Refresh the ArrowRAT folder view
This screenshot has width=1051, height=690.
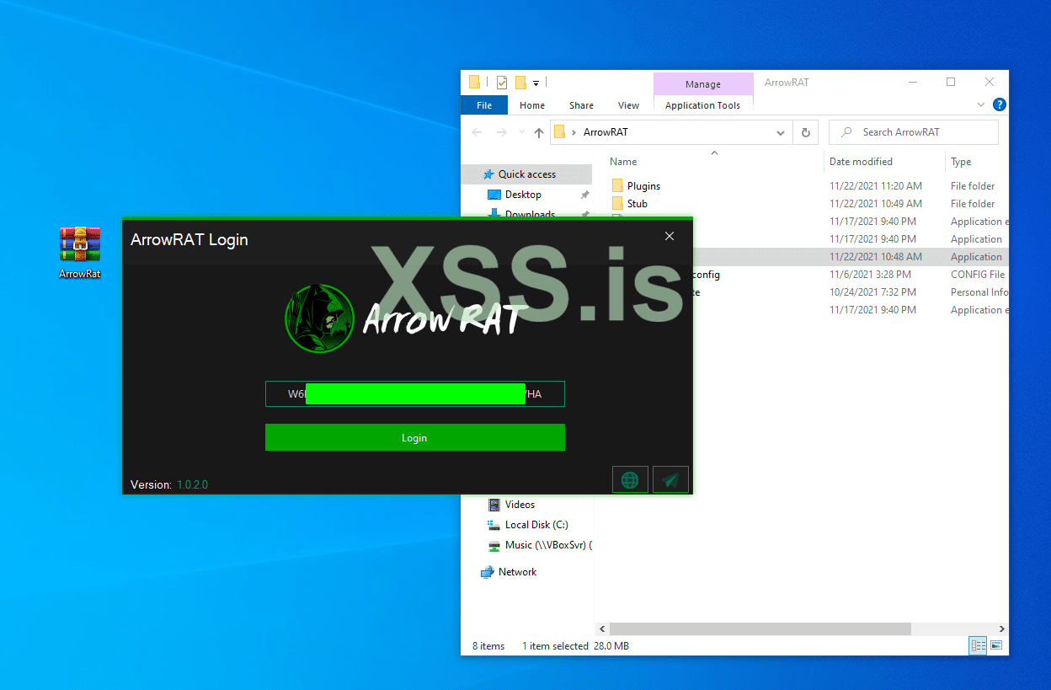[x=806, y=132]
